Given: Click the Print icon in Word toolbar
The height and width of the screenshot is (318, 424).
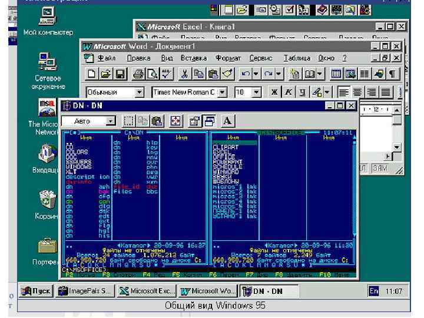Looking at the screenshot, I should (x=138, y=74).
